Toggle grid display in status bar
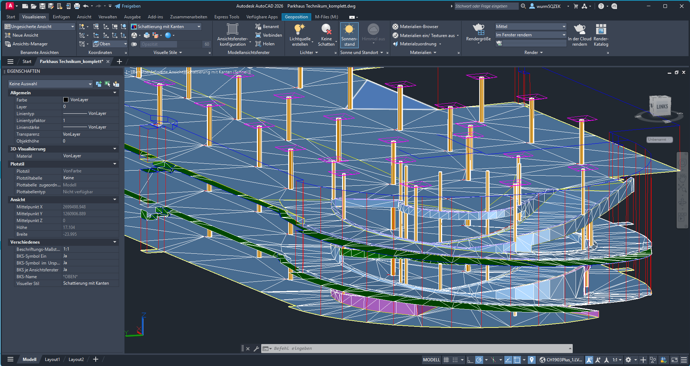Image resolution: width=690 pixels, height=366 pixels. tap(446, 360)
